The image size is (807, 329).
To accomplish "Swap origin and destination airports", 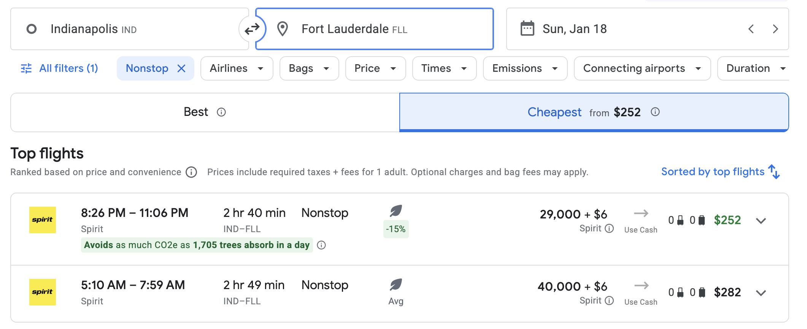I will tap(252, 29).
